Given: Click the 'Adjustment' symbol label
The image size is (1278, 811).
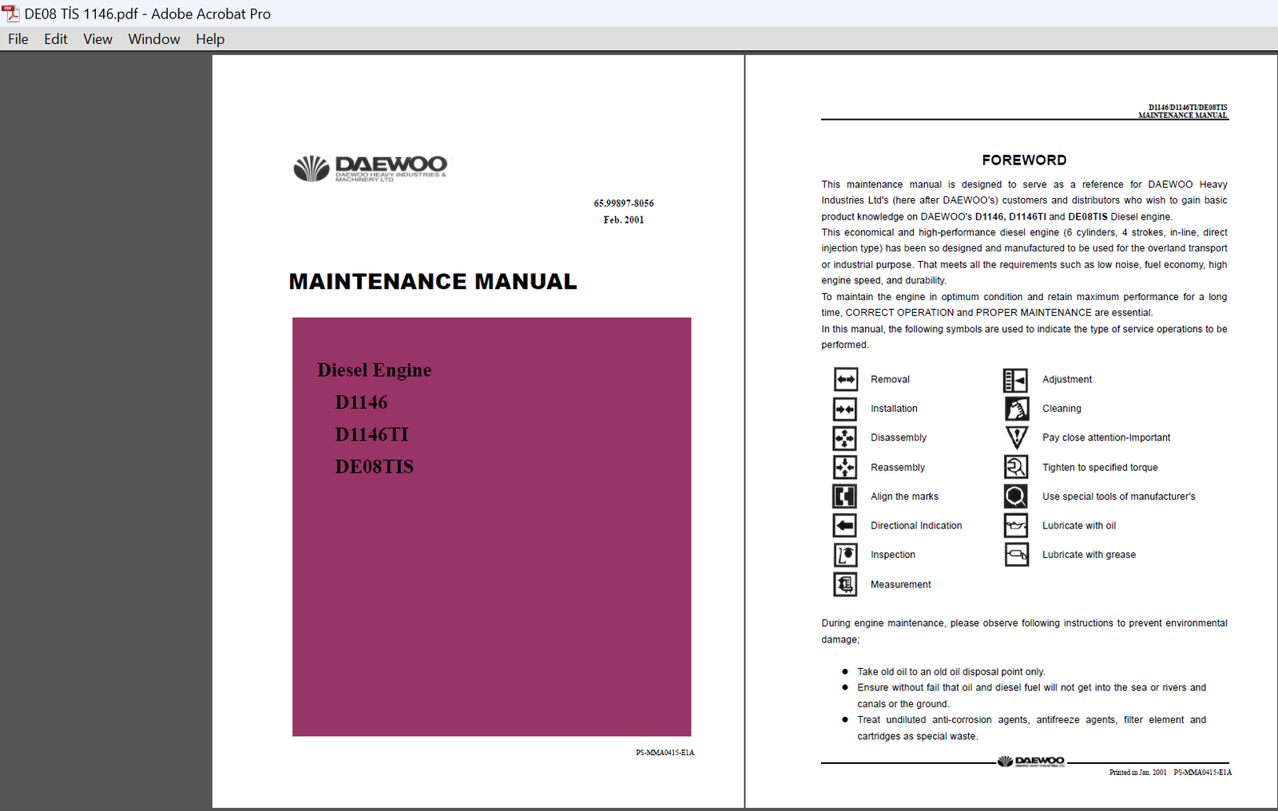Looking at the screenshot, I should pos(1067,380).
